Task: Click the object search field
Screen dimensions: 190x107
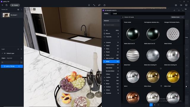Action: click(10, 62)
